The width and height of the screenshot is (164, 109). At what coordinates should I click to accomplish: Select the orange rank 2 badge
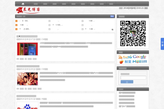click(16, 25)
